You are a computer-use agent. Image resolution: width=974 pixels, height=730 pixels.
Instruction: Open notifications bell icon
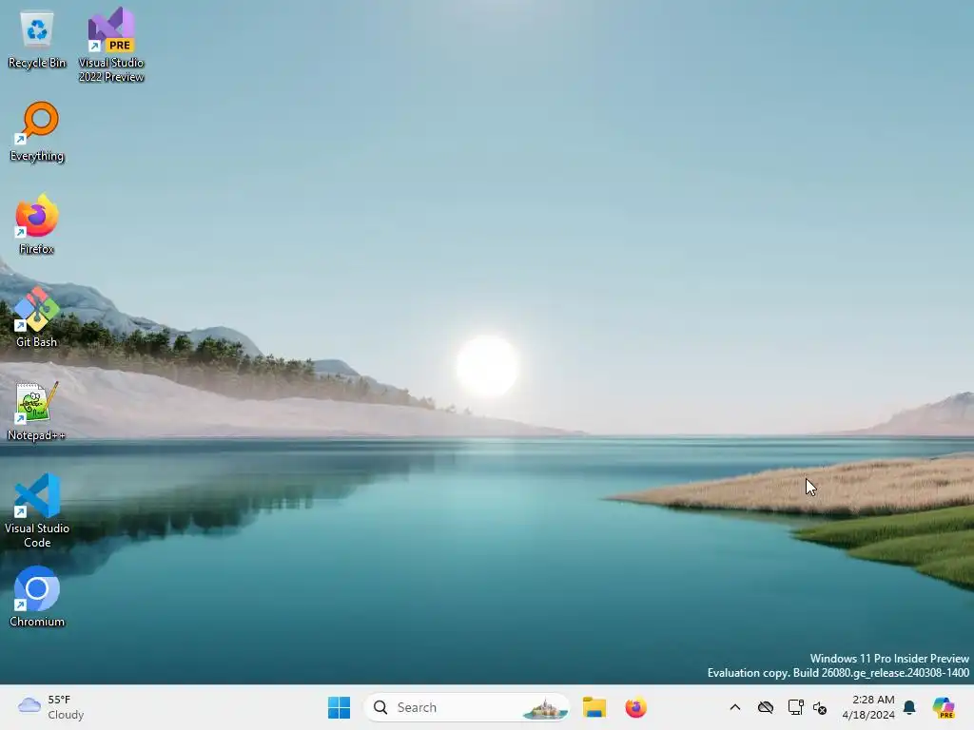[x=909, y=707]
